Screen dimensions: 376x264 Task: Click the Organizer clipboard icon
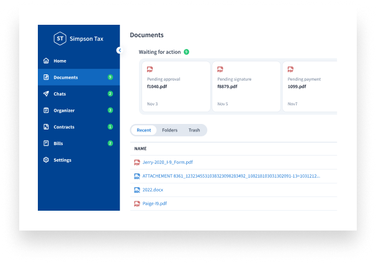46,110
